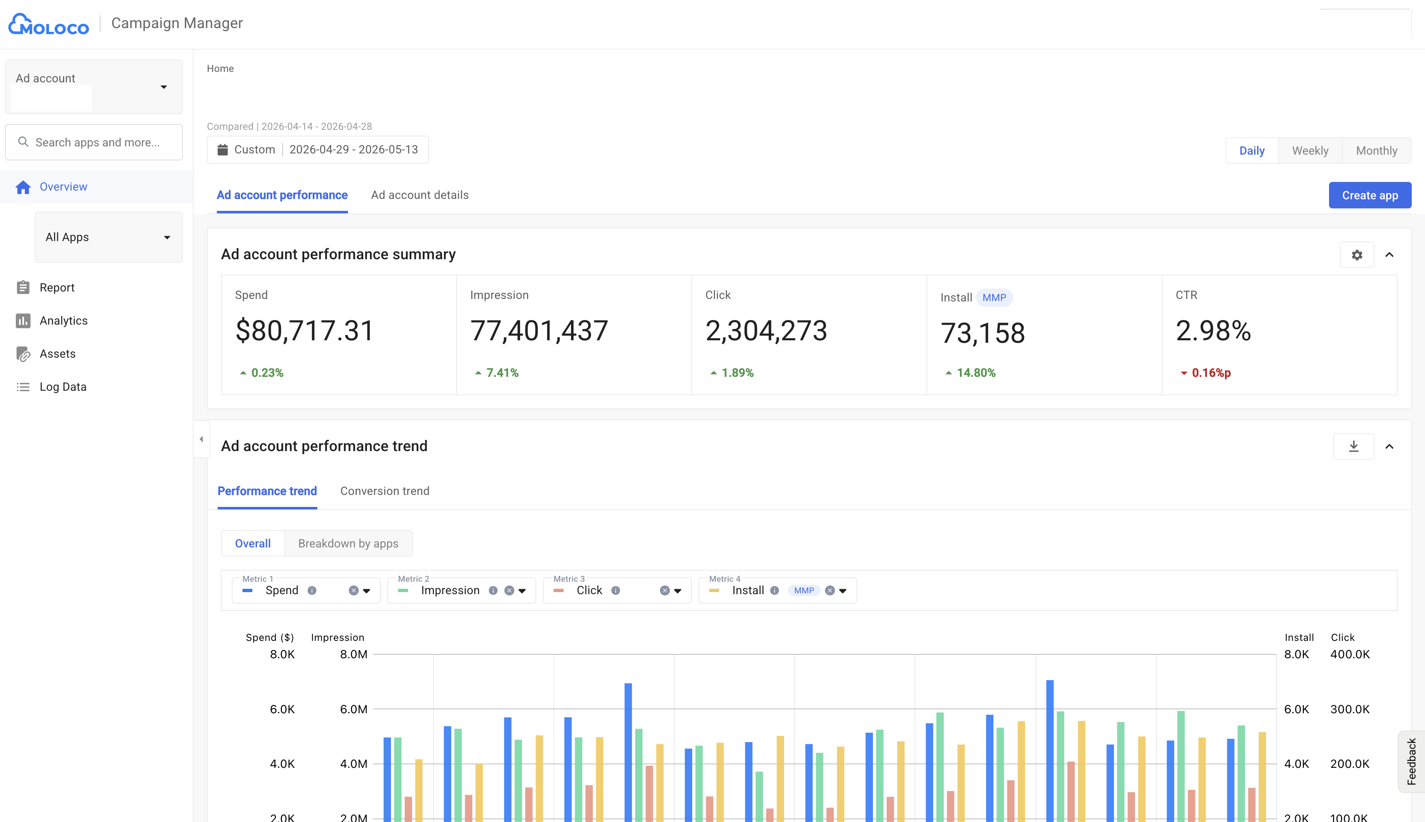Viewport: 1425px width, 822px height.
Task: Open the Ad account dropdown
Action: coord(94,87)
